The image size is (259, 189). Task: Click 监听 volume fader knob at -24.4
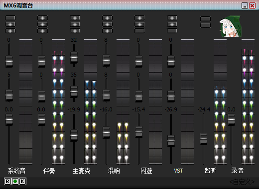coord(203,139)
